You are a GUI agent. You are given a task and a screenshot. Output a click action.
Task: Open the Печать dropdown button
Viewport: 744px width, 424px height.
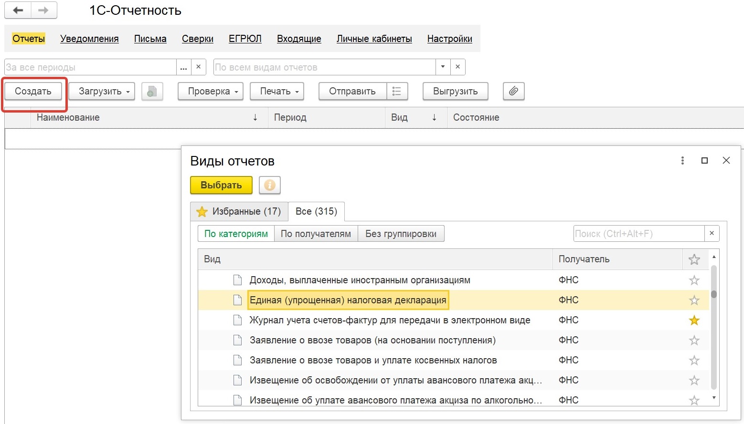(277, 91)
